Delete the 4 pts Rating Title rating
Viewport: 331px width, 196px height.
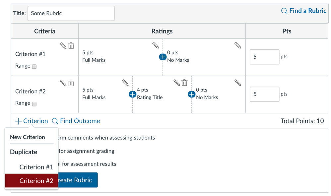[185, 82]
